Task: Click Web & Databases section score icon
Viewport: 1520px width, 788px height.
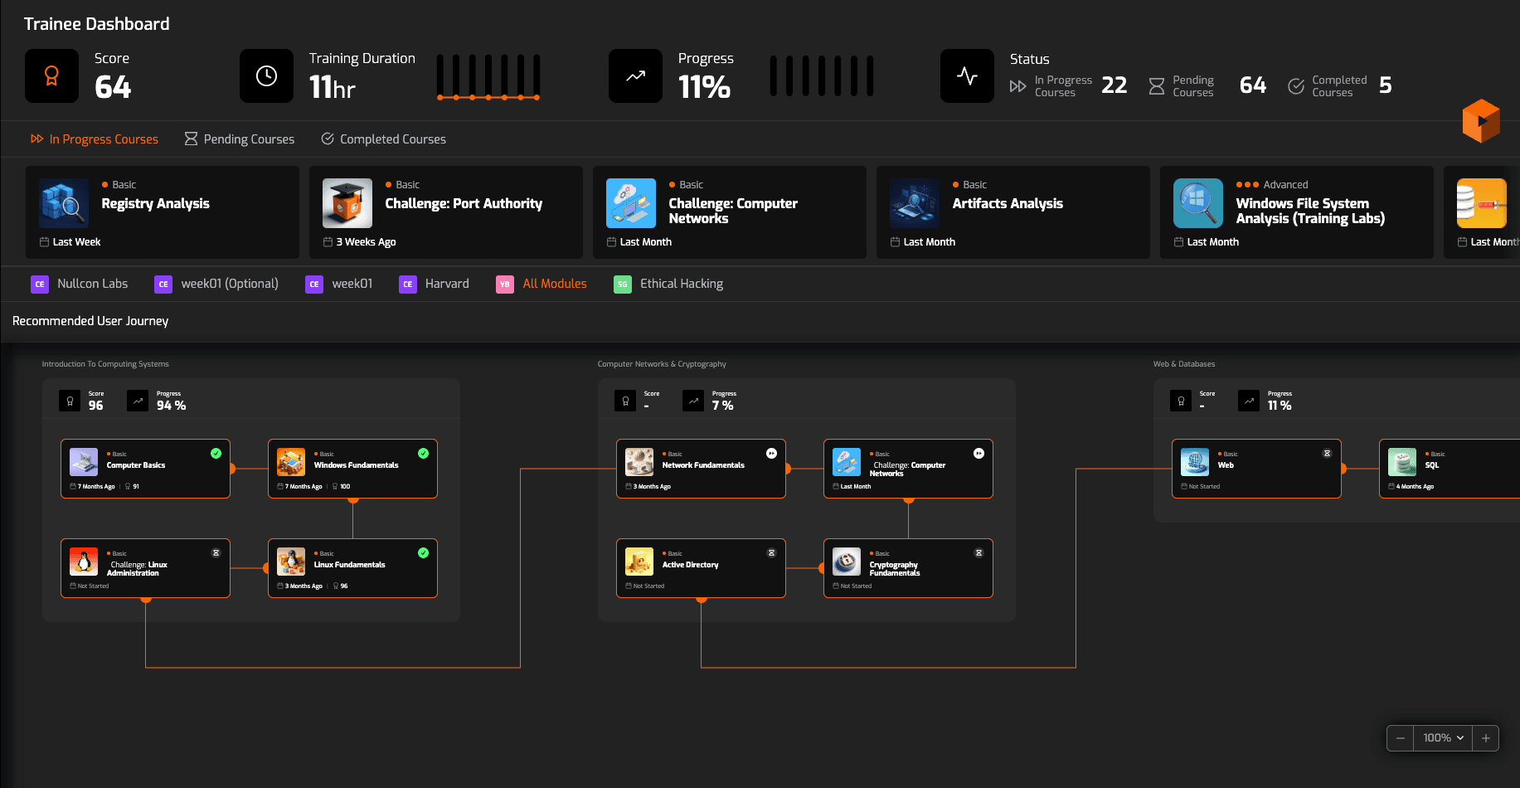Action: (x=1181, y=401)
